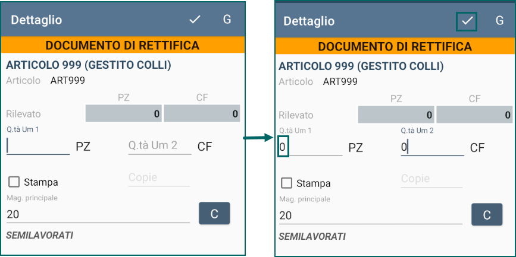
Task: Tap Rilevato PZ grey box in left panel
Action: 123,113
